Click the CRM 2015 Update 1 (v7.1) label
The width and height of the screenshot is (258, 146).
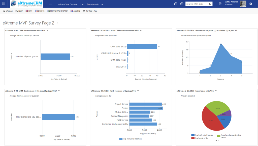(x=113, y=53)
